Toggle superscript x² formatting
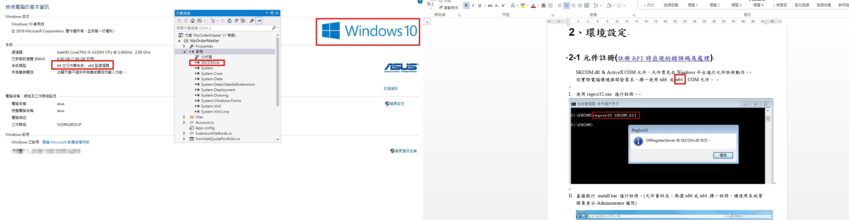Image resolution: width=849 pixels, height=220 pixels. 504,5
